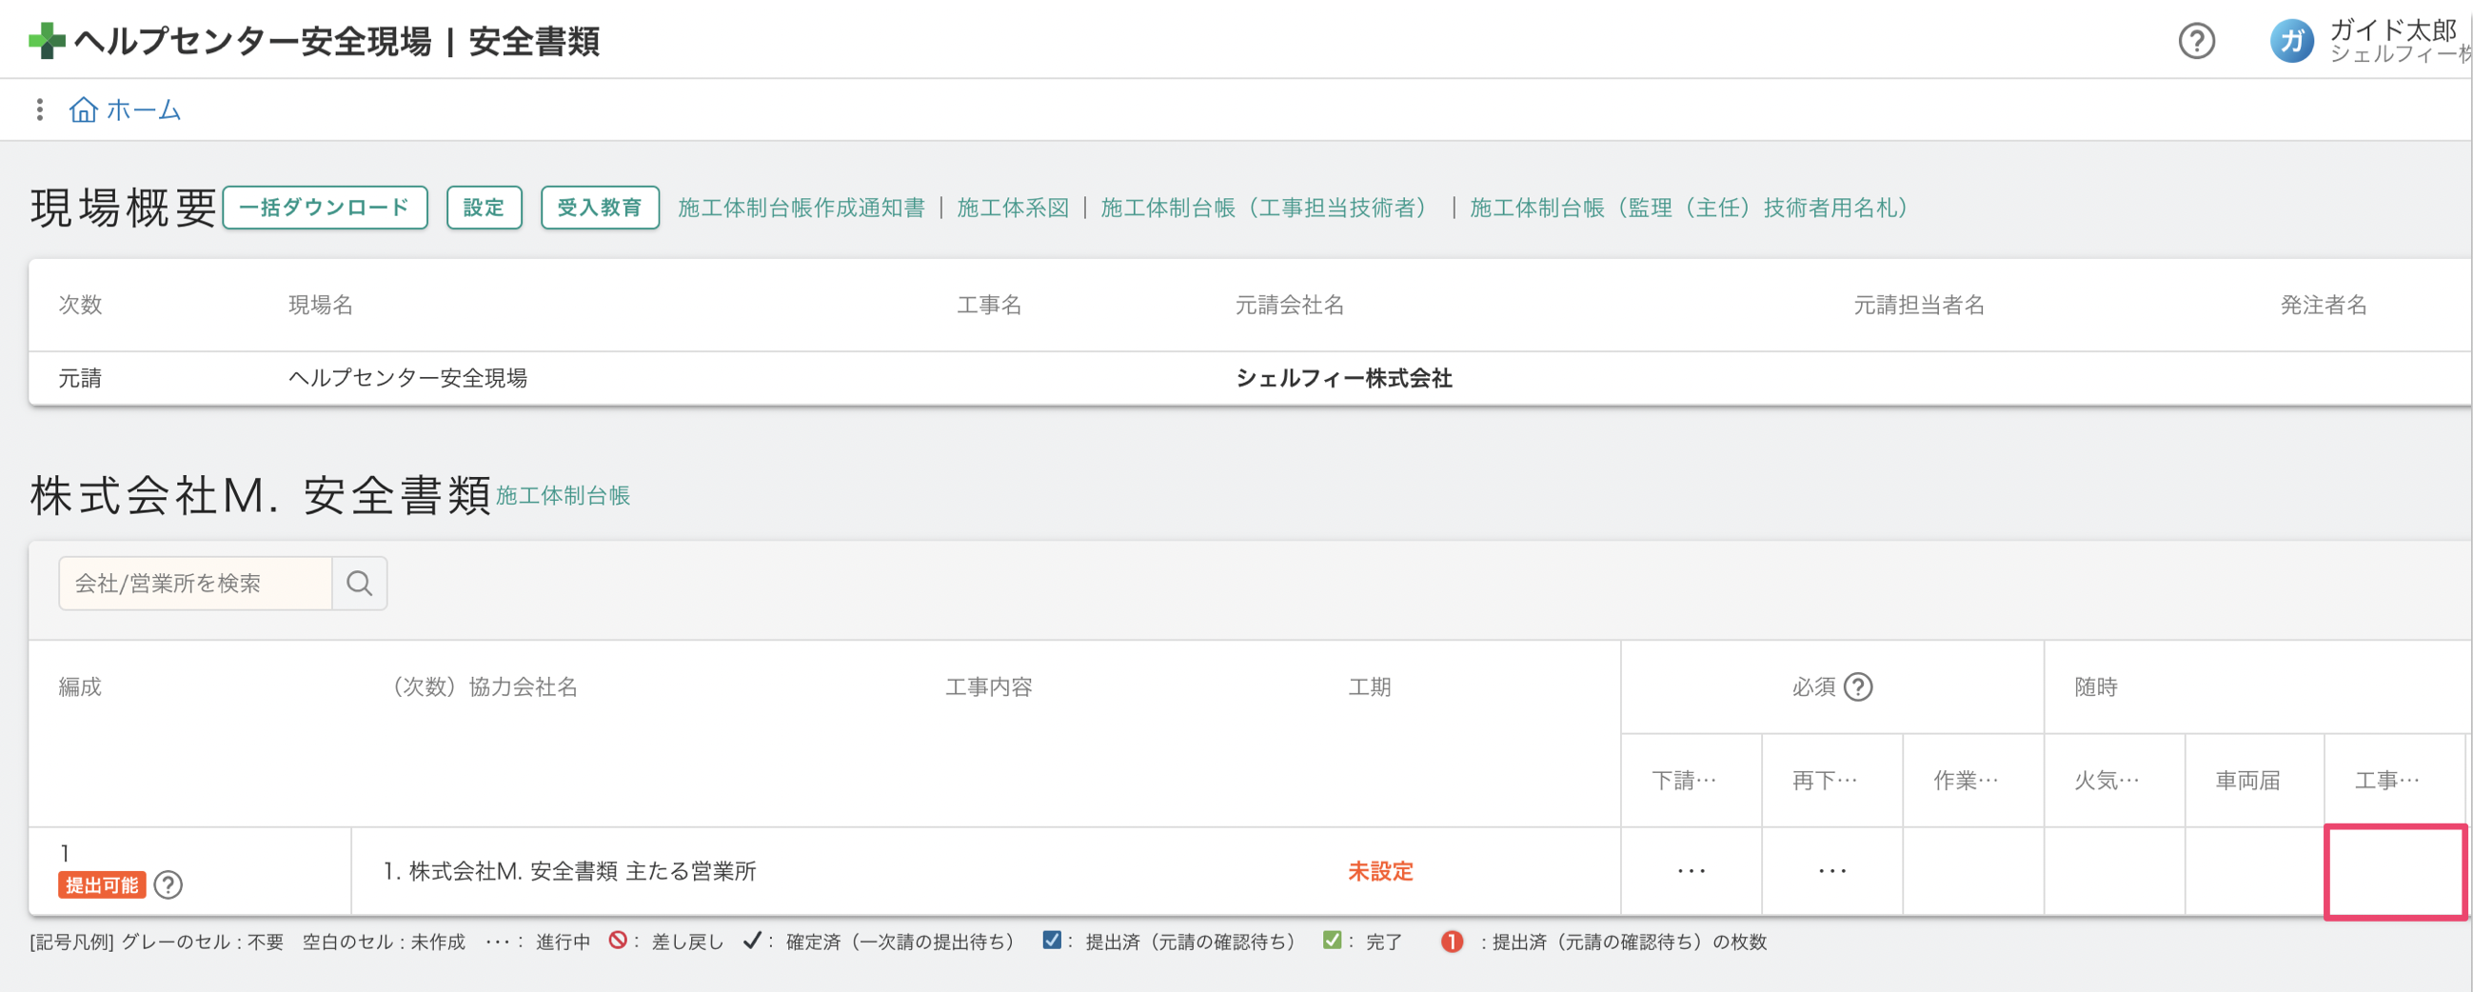Open the three-dot vertical menu
Screen dimensions: 2473x992
(39, 109)
